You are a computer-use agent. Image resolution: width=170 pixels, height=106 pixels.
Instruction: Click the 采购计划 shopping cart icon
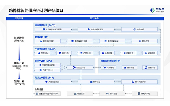point(105,67)
